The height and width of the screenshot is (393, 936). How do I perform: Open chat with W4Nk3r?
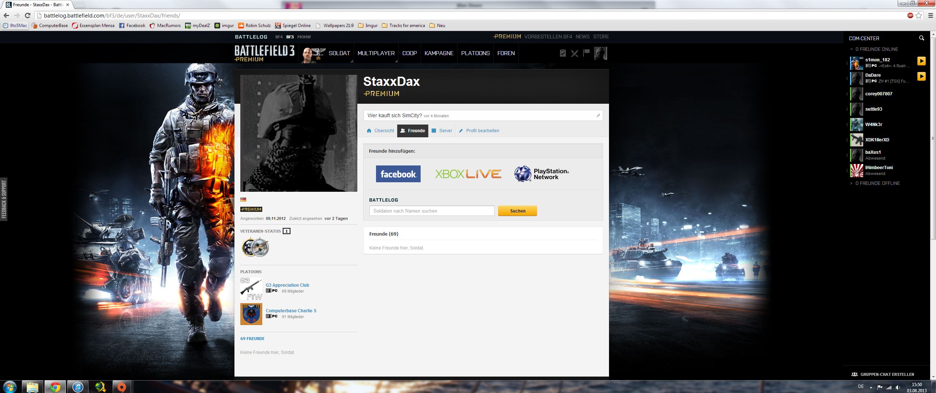pyautogui.click(x=873, y=125)
